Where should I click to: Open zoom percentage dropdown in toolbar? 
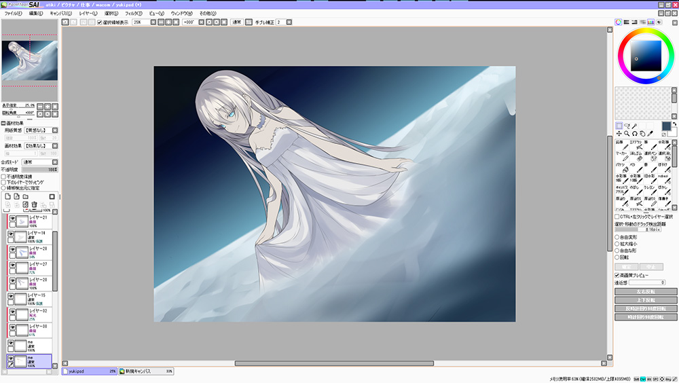(x=153, y=22)
